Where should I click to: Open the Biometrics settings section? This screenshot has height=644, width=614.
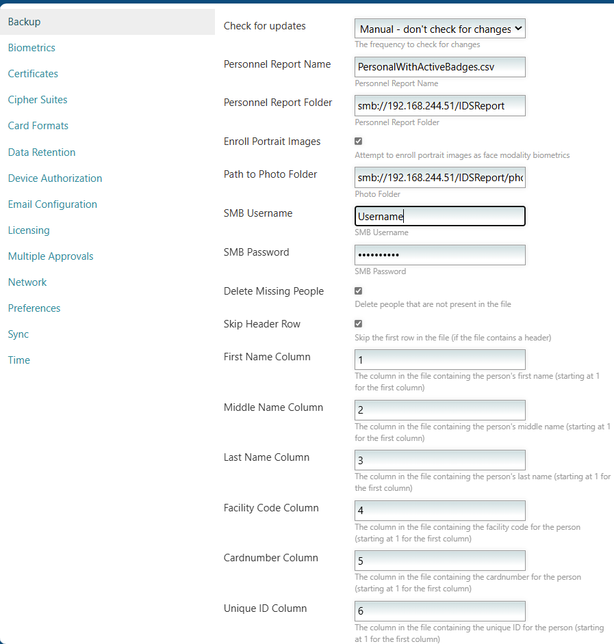31,48
